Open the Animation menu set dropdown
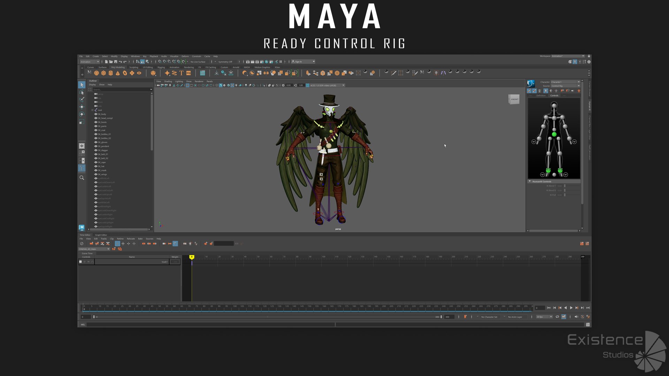The width and height of the screenshot is (669, 376). point(89,62)
